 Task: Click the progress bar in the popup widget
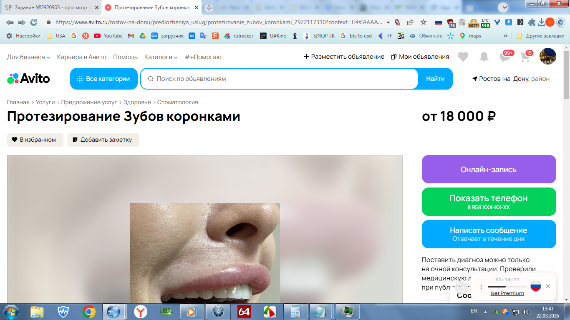tap(507, 287)
